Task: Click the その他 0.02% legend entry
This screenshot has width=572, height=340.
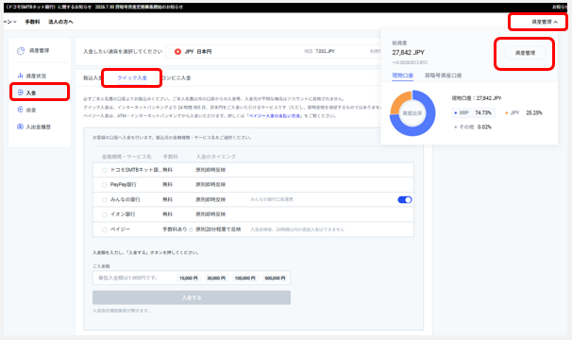Action: pos(473,127)
